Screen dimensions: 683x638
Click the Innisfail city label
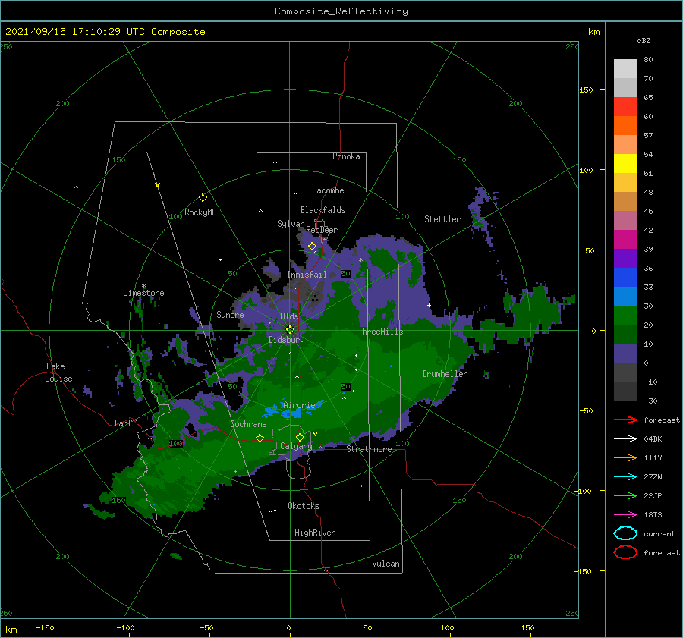point(307,275)
